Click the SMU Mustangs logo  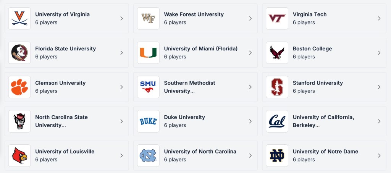pyautogui.click(x=148, y=87)
